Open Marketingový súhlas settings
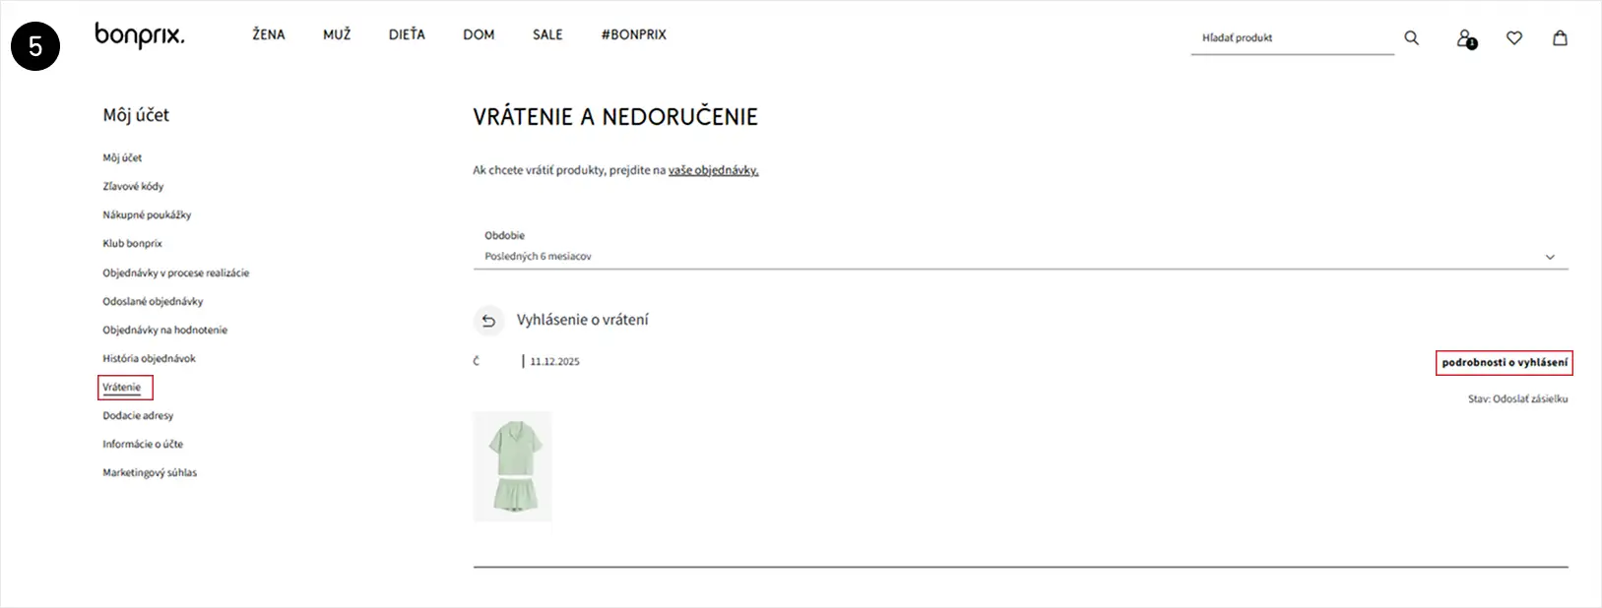The width and height of the screenshot is (1602, 608). [150, 473]
